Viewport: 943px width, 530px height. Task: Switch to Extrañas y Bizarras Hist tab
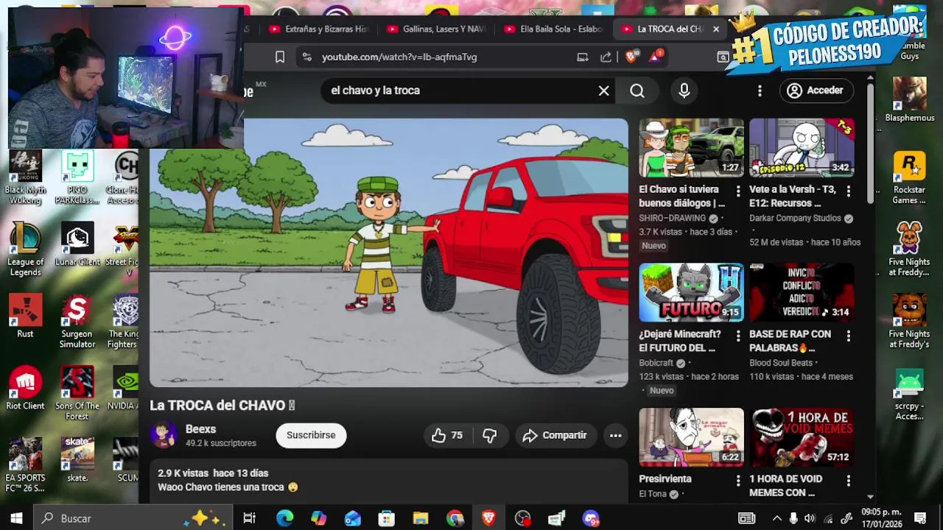click(318, 29)
